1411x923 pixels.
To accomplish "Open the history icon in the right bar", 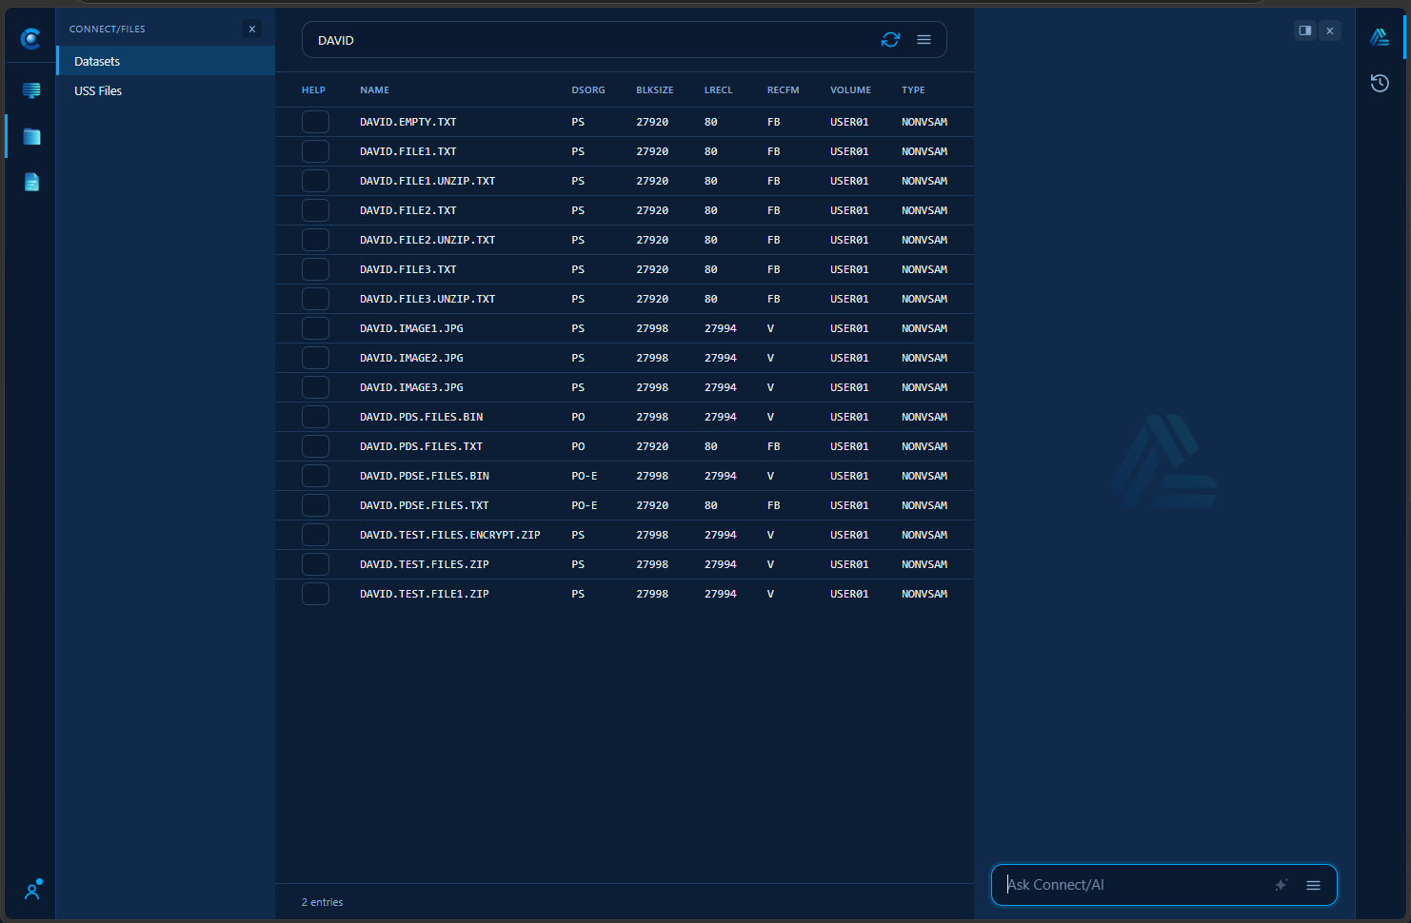I will point(1380,84).
